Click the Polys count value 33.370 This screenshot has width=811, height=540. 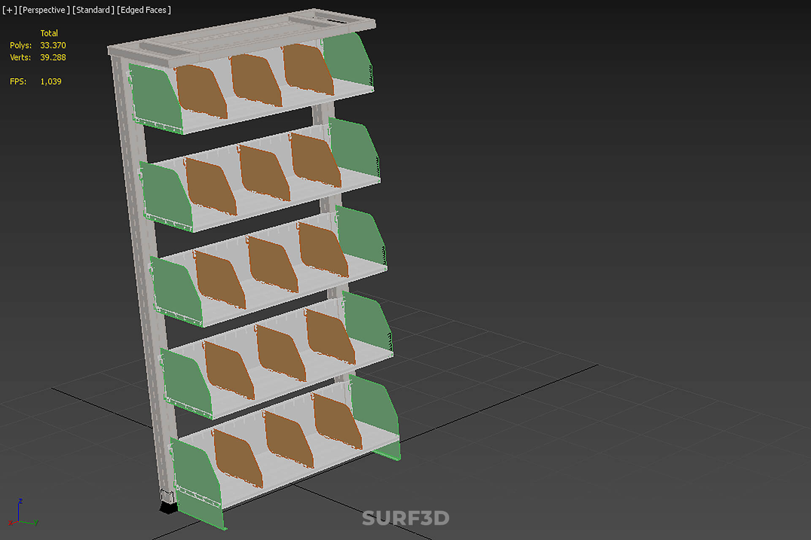click(53, 45)
